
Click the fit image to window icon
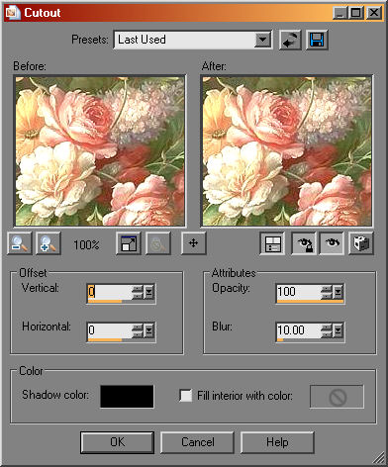(129, 243)
